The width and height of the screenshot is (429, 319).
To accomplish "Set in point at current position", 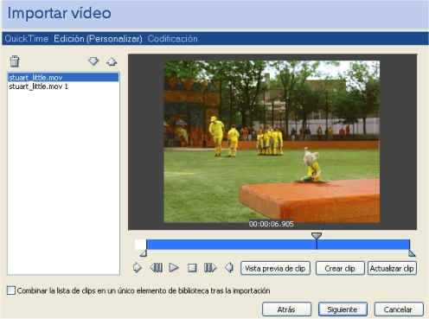I will pos(138,268).
